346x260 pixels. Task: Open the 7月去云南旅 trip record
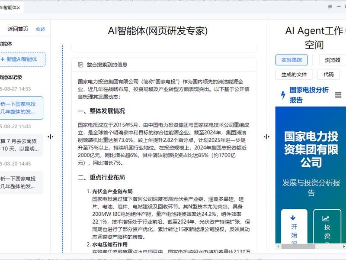tap(21, 145)
